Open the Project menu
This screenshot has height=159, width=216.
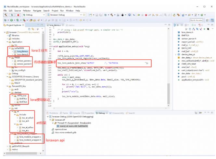click(55, 11)
